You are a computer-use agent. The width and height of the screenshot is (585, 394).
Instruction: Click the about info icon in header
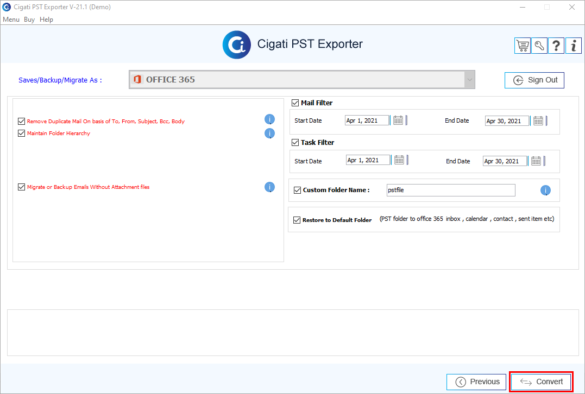(x=574, y=46)
